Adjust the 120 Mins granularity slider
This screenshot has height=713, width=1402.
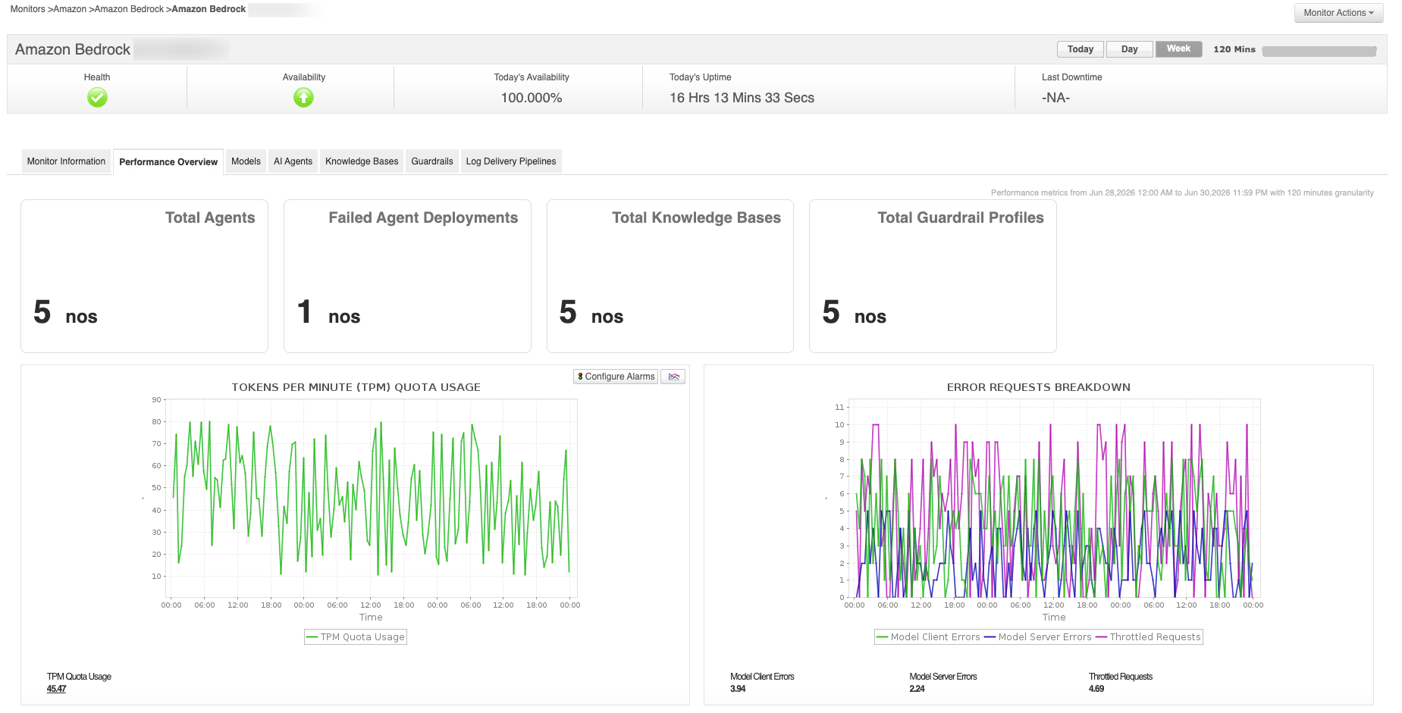(x=1319, y=51)
